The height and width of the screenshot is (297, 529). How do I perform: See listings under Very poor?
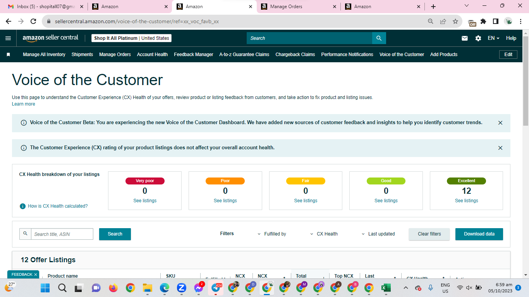point(145,201)
